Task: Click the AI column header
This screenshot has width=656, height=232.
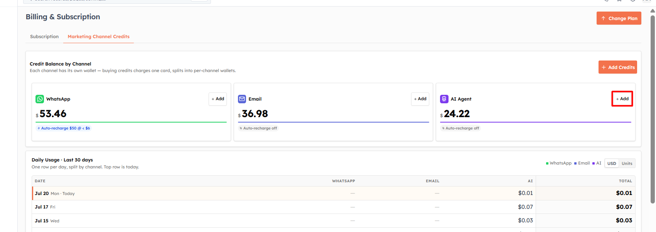Action: [530, 181]
